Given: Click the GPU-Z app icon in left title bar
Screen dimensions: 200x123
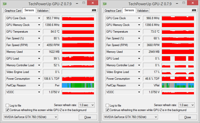Looking at the screenshot, I should point(5,4).
